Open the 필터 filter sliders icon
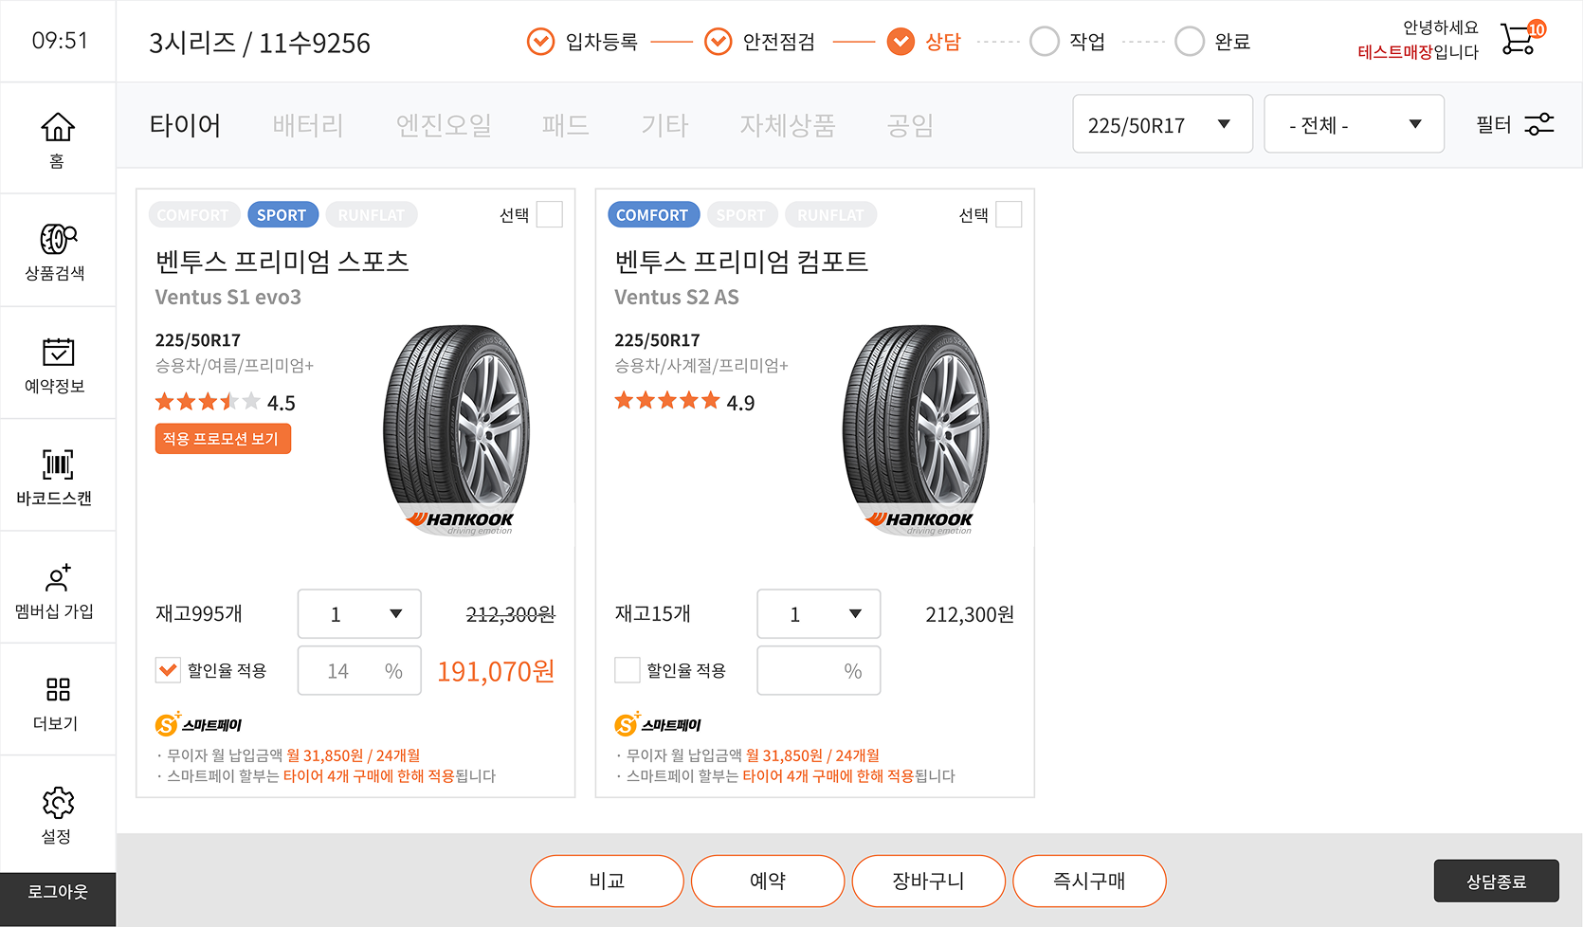 1539,124
